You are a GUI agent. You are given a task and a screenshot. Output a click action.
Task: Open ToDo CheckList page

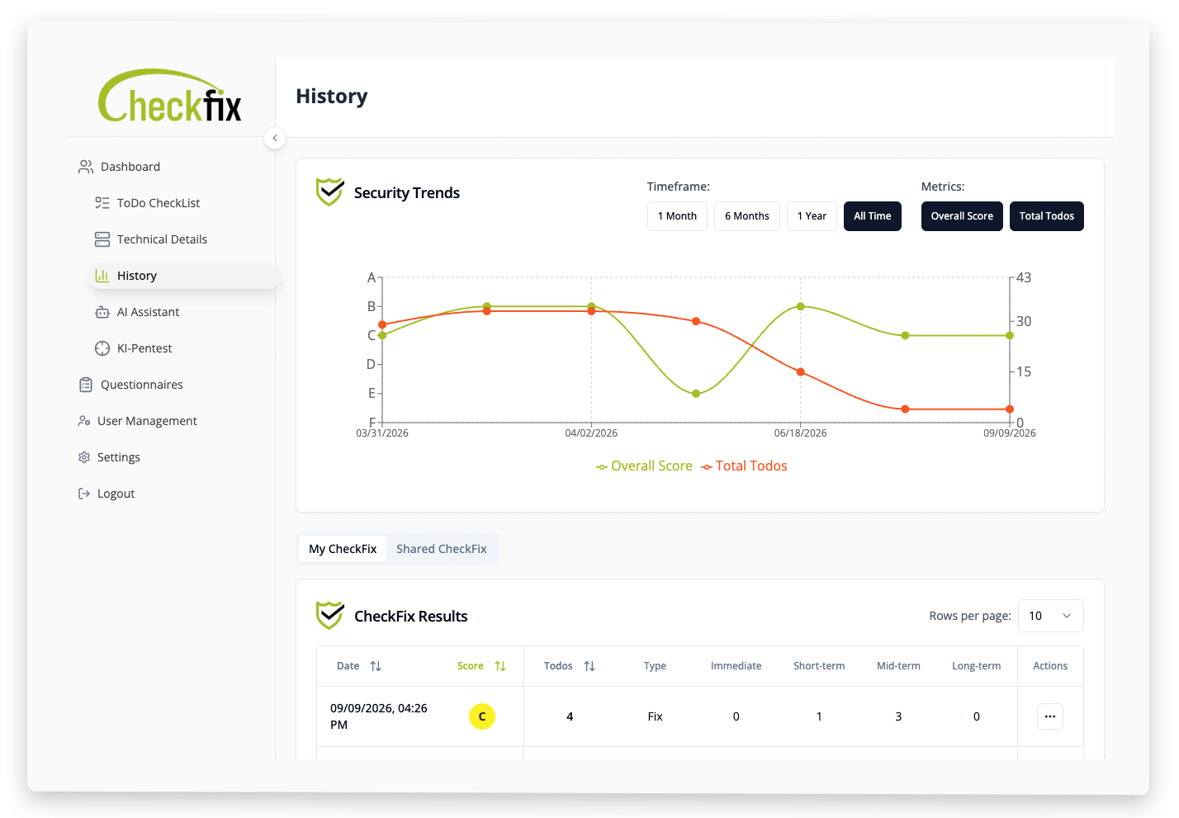tap(159, 203)
